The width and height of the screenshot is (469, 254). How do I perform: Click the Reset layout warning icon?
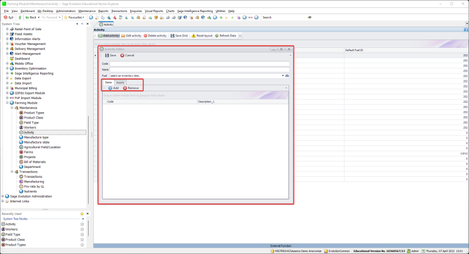(193, 36)
